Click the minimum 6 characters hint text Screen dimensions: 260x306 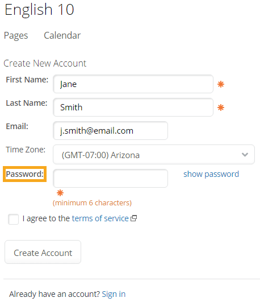click(92, 203)
